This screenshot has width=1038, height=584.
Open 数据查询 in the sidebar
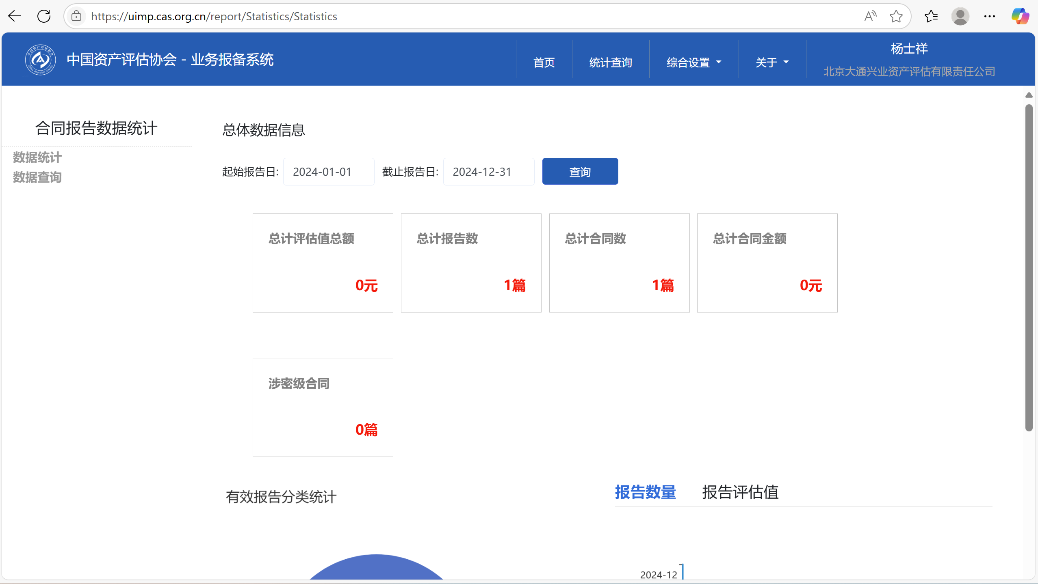click(37, 177)
